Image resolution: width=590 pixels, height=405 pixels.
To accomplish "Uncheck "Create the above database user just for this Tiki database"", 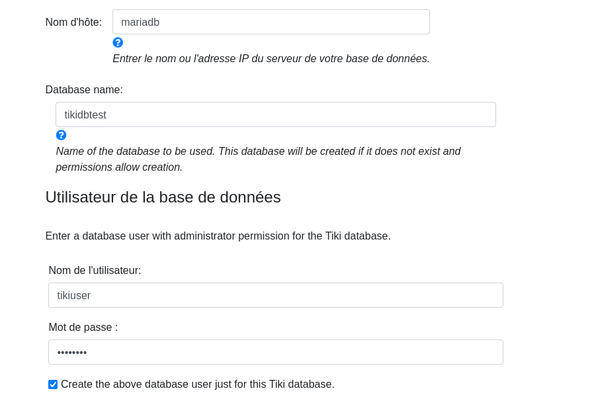I will click(52, 384).
